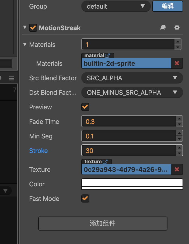Open the Dst Blend Factor dropdown
The image size is (189, 244).
(132, 93)
